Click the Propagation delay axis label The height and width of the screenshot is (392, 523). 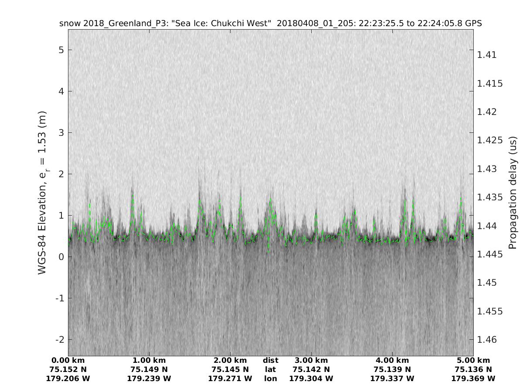513,193
